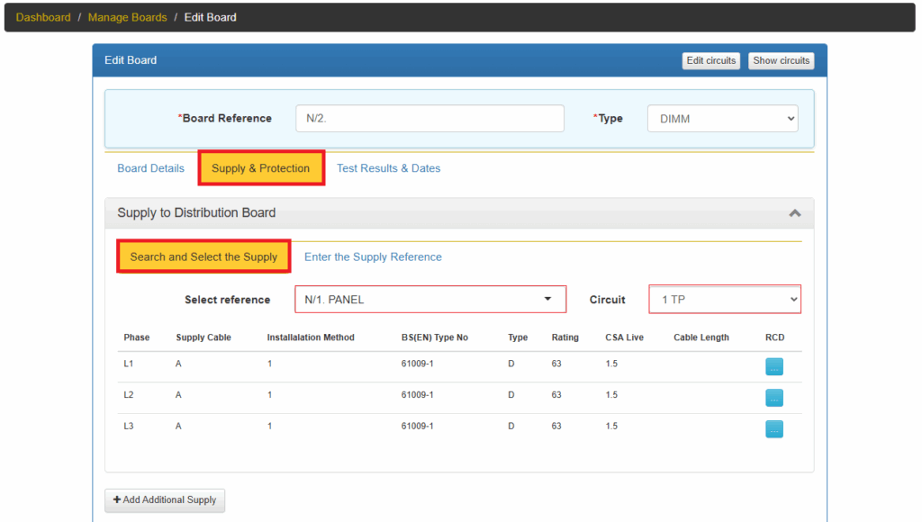Select the Supply & Protection tab

(260, 168)
